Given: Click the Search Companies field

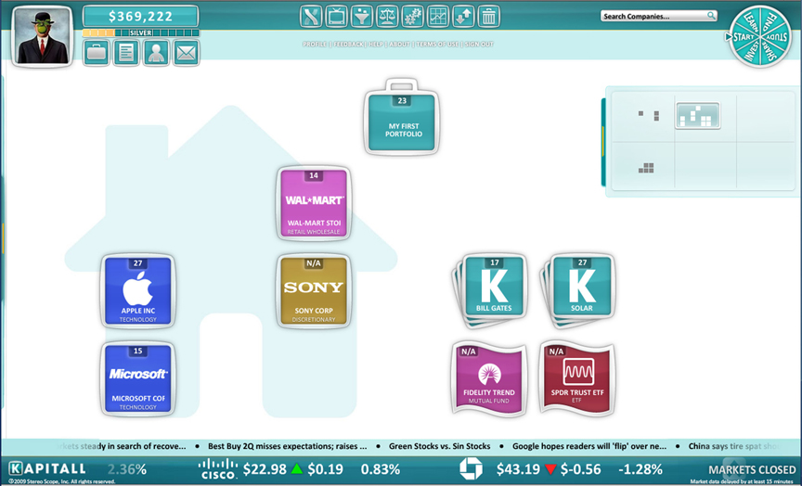Looking at the screenshot, I should [x=653, y=16].
